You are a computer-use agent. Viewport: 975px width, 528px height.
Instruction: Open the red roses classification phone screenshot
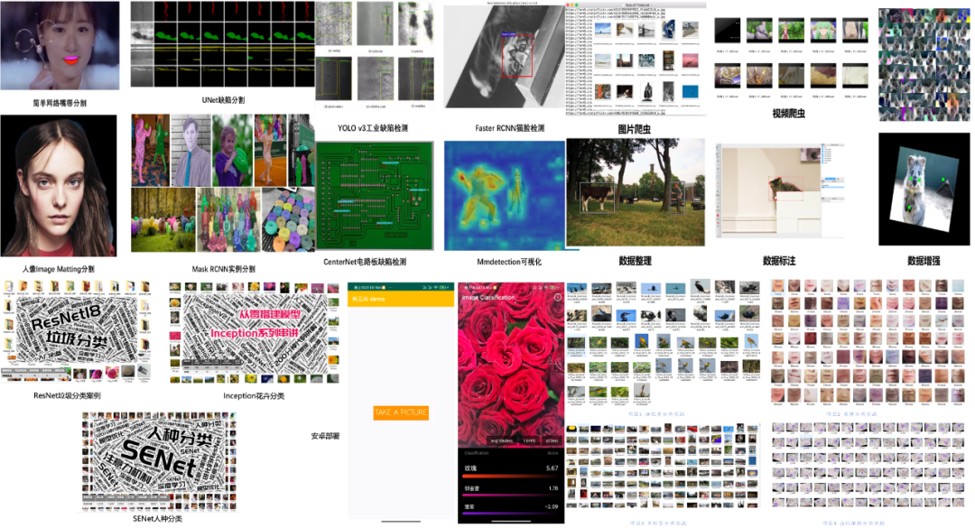point(511,403)
